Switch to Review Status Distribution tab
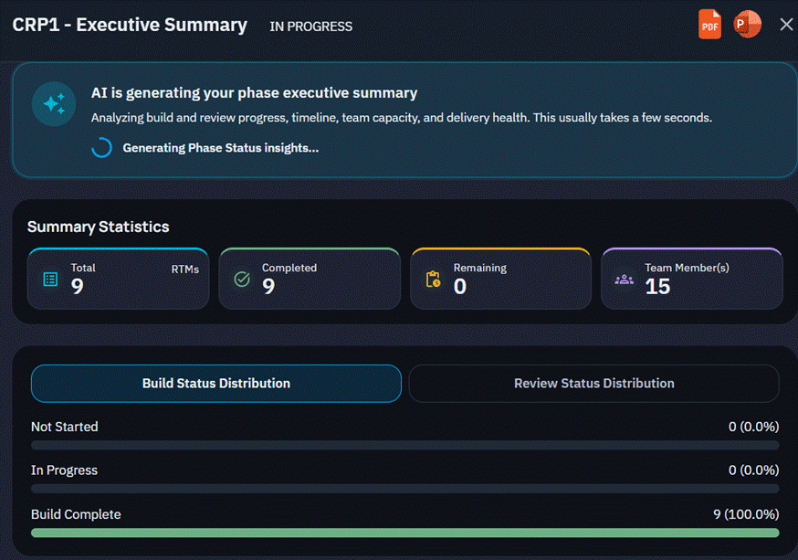Screen dimensions: 798x560 pyautogui.click(x=593, y=384)
